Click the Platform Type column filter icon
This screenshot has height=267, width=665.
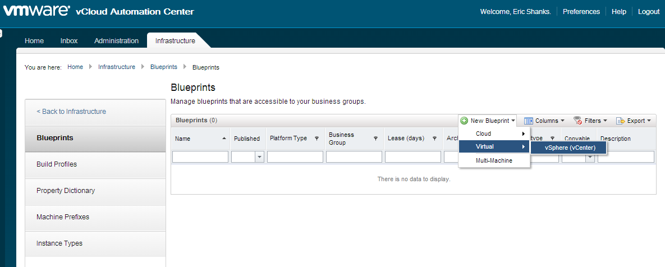(x=317, y=139)
